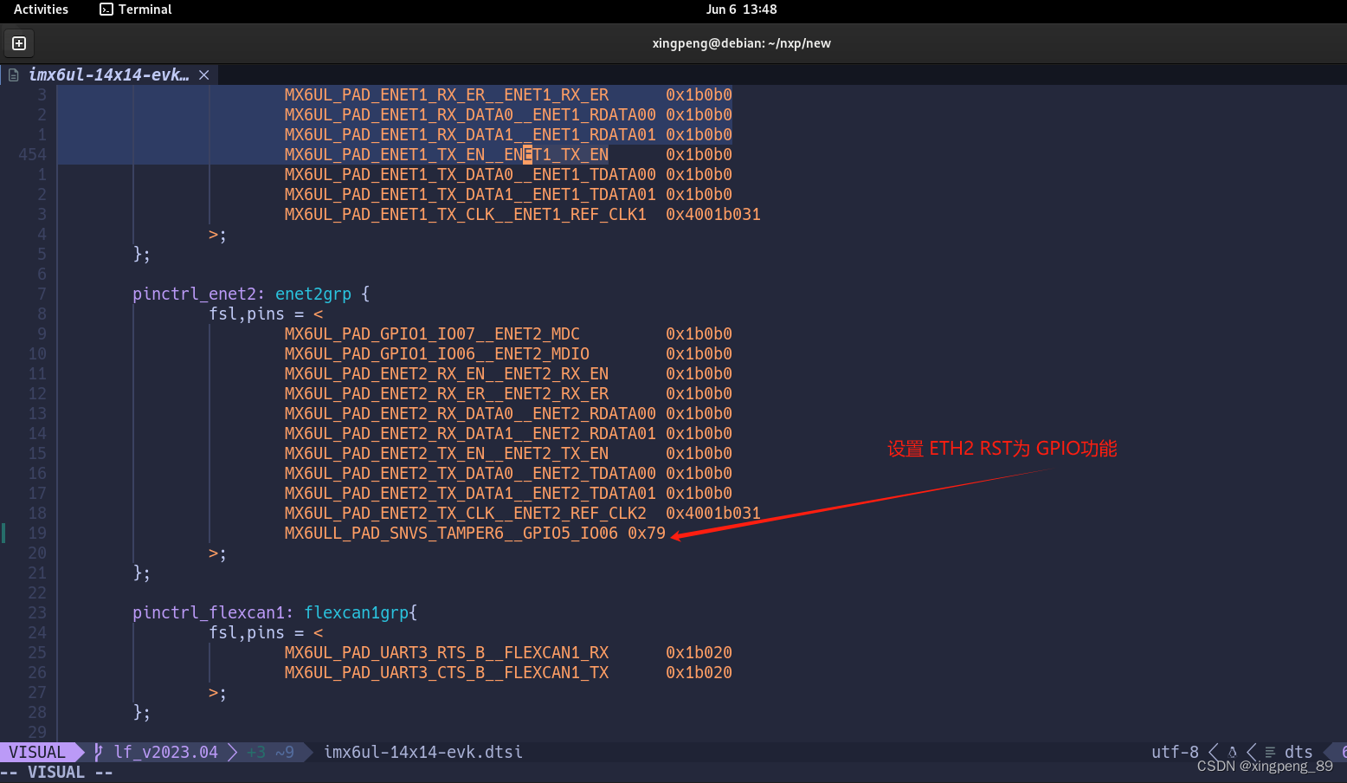Click the xingpeng@debian window title

click(742, 42)
